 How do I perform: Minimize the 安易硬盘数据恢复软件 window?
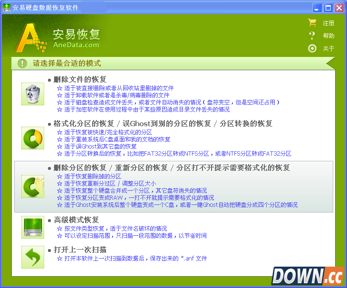coord(317,8)
